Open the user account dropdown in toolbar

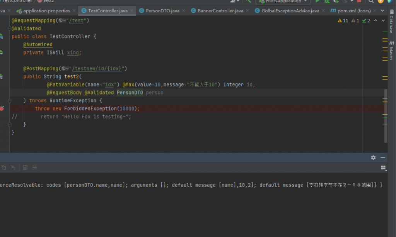pyautogui.click(x=235, y=1)
